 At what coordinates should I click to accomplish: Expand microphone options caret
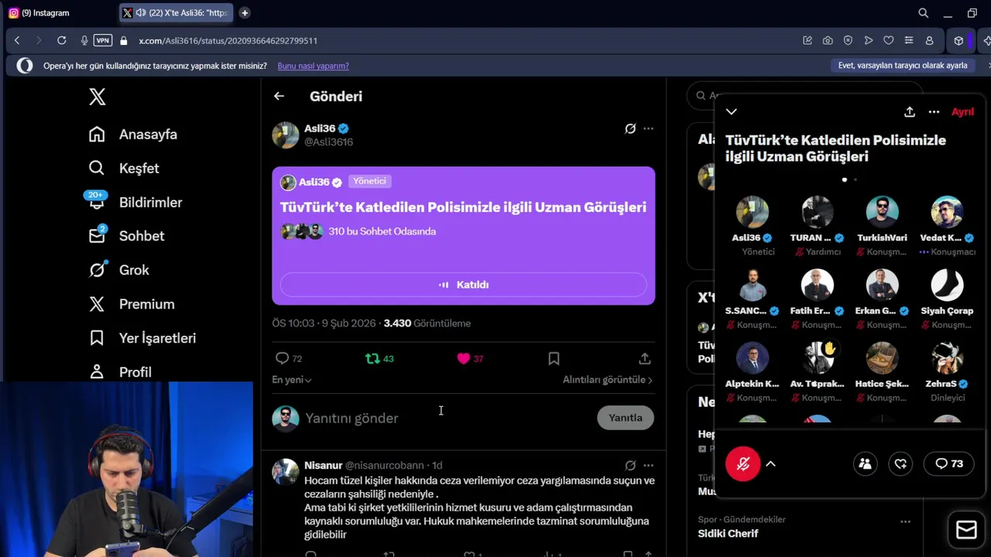770,463
